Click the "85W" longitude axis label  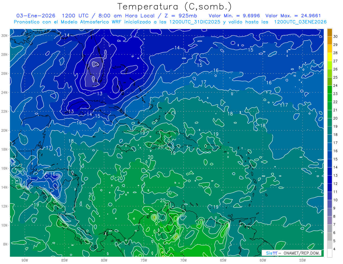click(64, 260)
